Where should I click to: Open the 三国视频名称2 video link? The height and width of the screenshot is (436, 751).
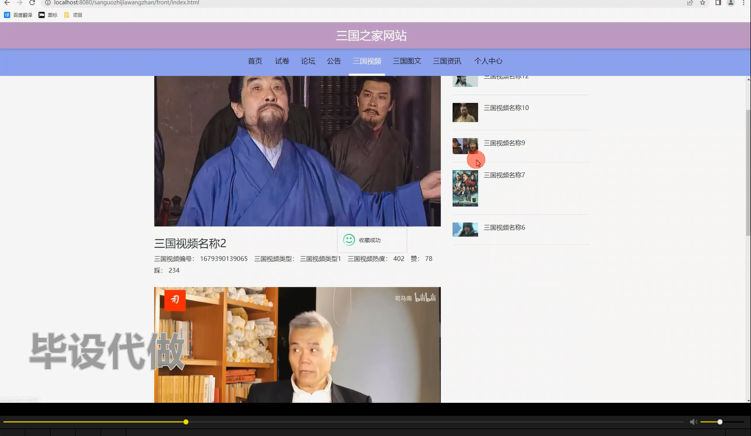190,243
